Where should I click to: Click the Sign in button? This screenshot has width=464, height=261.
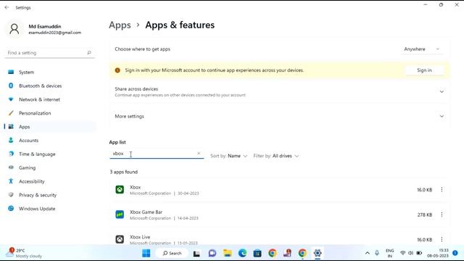[x=424, y=70]
